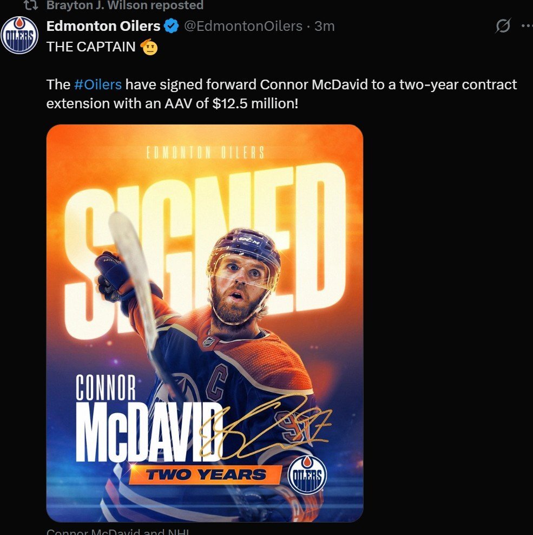The image size is (533, 535).
Task: Click "THE CAPTAIN" tweet text
Action: click(x=91, y=47)
